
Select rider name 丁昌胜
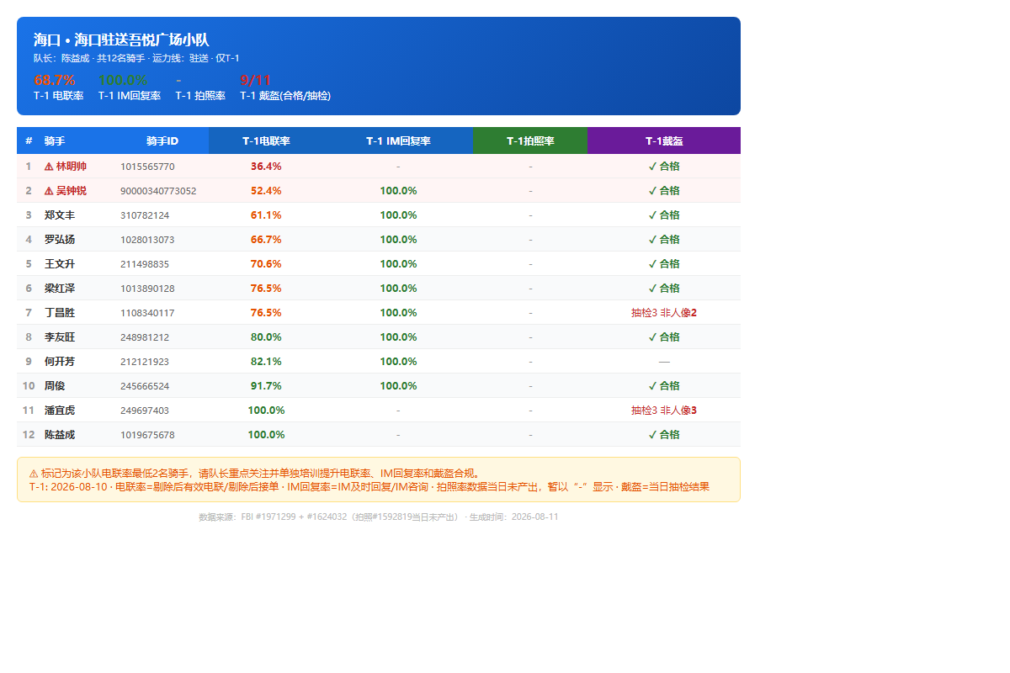(x=60, y=313)
